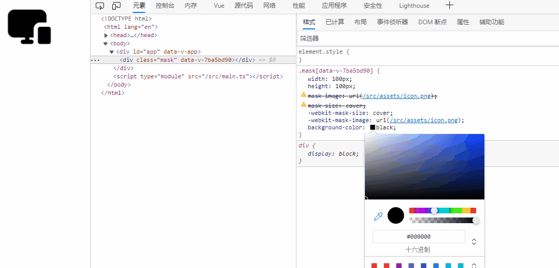Screen dimensions: 559x268
Task: Open the 性能 tab
Action: pyautogui.click(x=299, y=6)
